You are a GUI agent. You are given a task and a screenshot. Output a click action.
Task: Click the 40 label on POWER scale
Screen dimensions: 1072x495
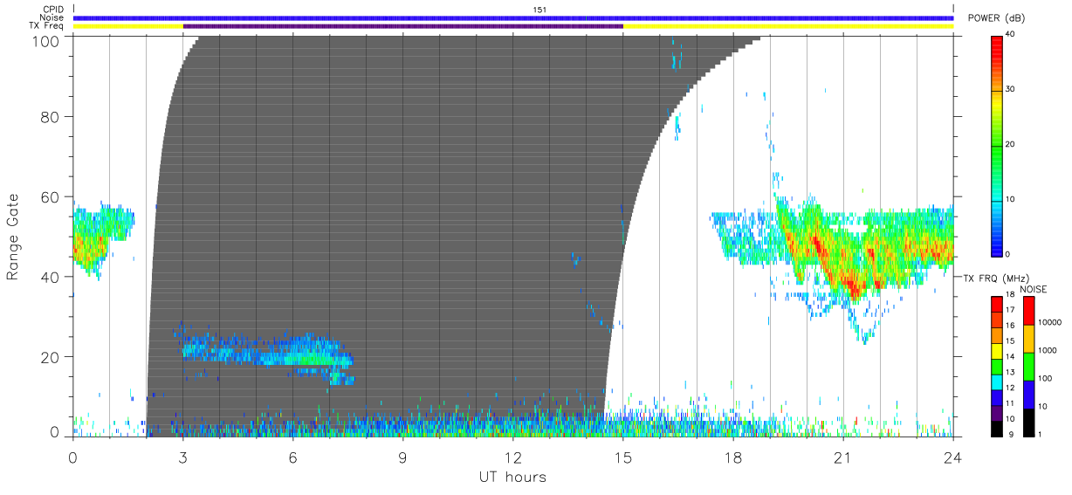point(1011,34)
